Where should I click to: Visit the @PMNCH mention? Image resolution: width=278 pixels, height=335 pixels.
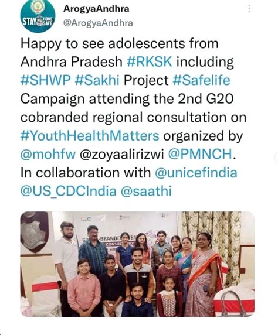[x=201, y=154]
